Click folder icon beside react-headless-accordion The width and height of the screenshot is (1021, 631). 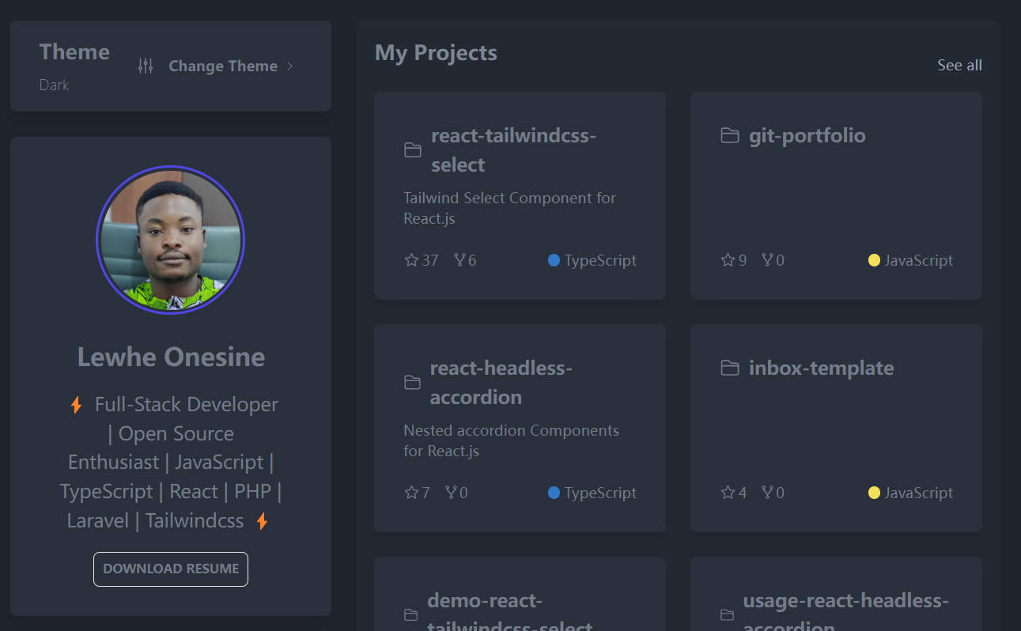pos(412,383)
